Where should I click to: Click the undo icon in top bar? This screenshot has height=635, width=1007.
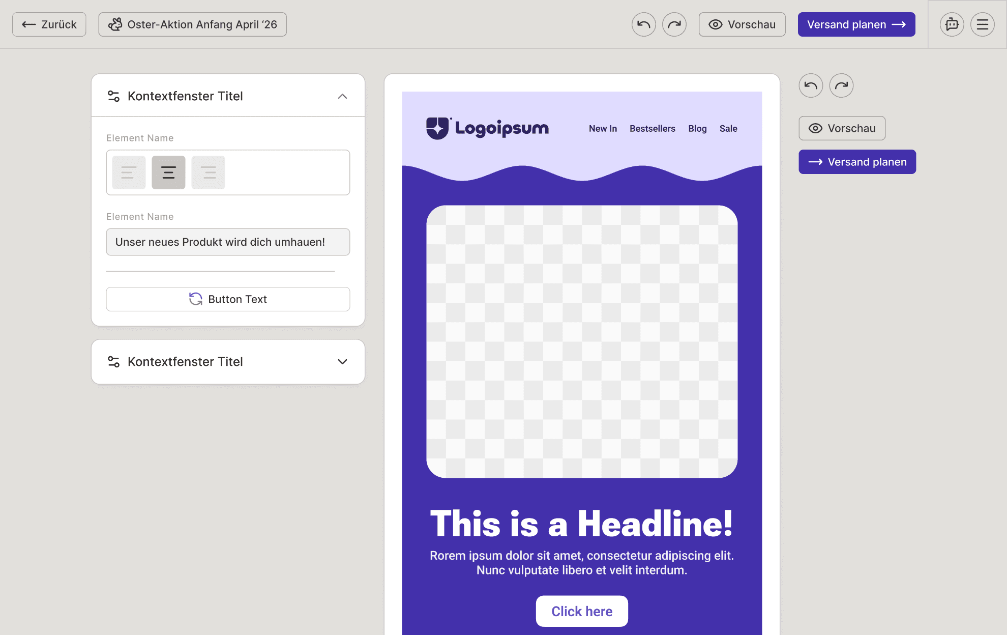[643, 24]
